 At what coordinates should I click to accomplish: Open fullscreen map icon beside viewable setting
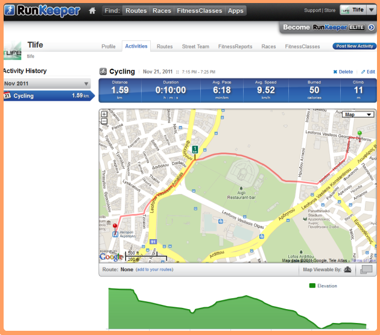click(x=366, y=269)
